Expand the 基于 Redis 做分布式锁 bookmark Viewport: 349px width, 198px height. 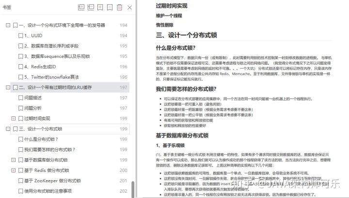point(14,170)
